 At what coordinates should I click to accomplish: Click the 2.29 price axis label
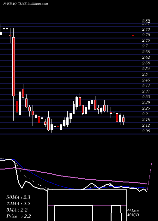146,103
